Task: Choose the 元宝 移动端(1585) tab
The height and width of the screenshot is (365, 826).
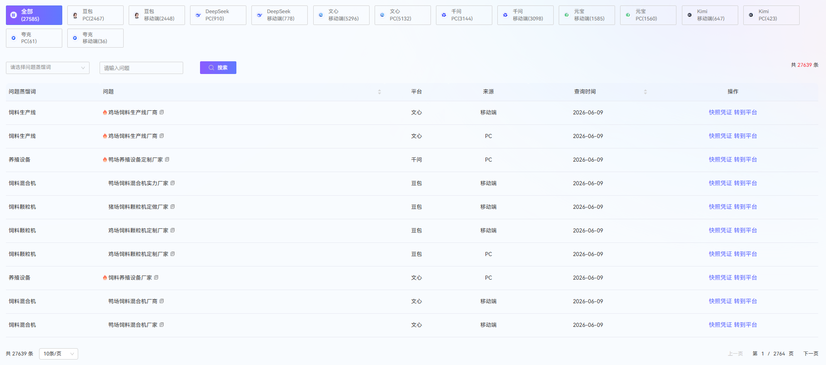Action: click(x=587, y=15)
